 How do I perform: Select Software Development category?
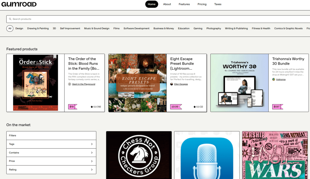click(x=137, y=28)
